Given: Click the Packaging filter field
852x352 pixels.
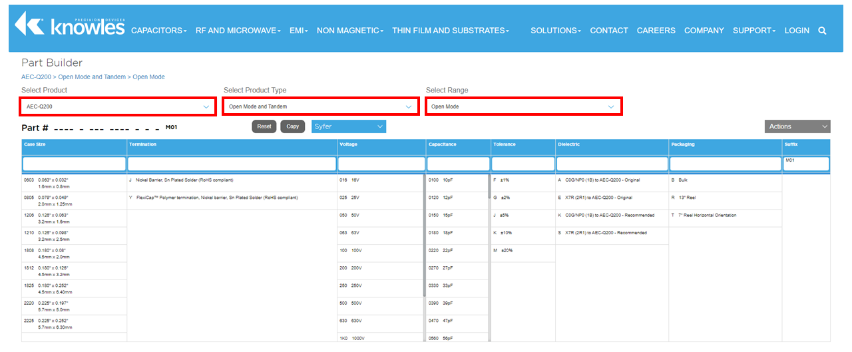Looking at the screenshot, I should pos(726,164).
